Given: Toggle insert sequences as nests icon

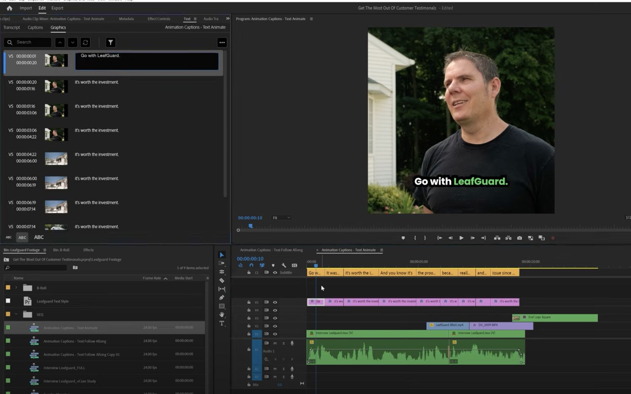Looking at the screenshot, I should (240, 265).
